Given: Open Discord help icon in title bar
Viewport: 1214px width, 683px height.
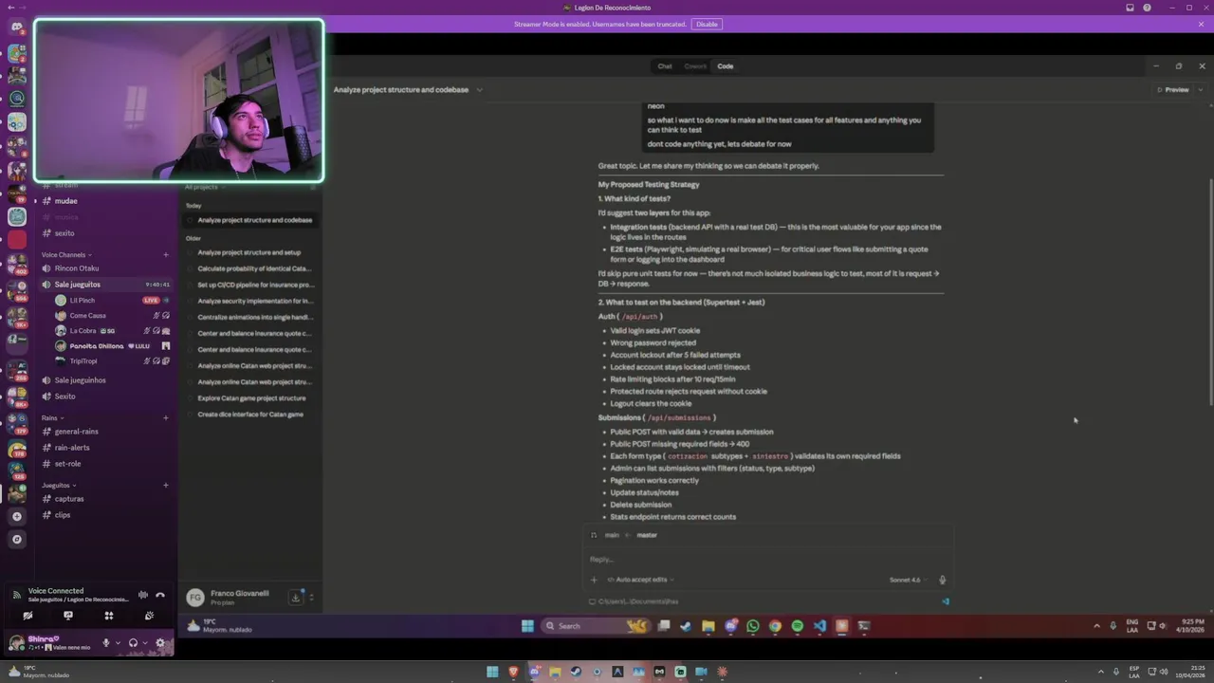Looking at the screenshot, I should [1147, 8].
